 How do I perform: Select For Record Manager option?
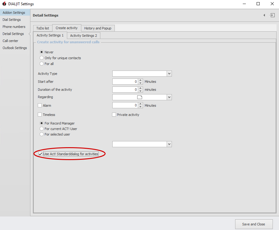[41, 123]
